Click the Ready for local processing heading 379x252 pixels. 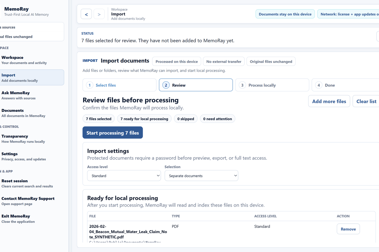click(123, 198)
